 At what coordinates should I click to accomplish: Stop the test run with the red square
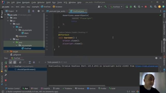click(x=6, y=80)
